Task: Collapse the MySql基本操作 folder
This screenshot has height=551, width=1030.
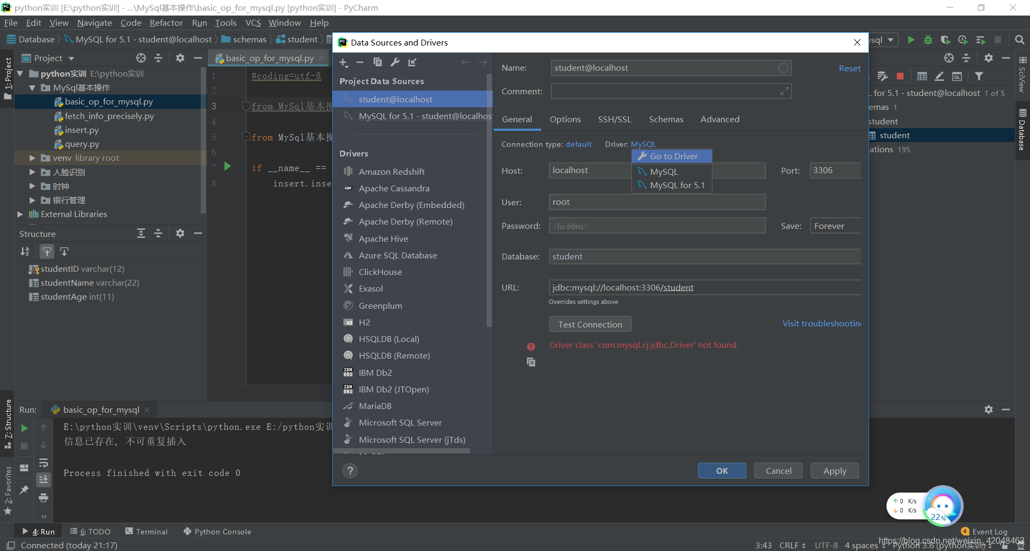Action: pos(32,87)
